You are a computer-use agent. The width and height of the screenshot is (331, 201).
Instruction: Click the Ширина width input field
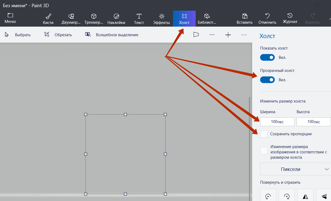pyautogui.click(x=277, y=122)
